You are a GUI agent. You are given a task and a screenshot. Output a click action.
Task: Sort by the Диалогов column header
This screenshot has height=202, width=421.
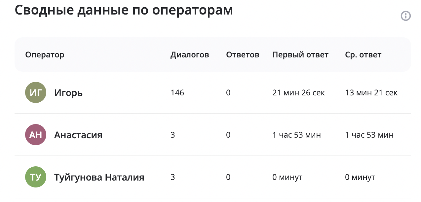pyautogui.click(x=190, y=55)
